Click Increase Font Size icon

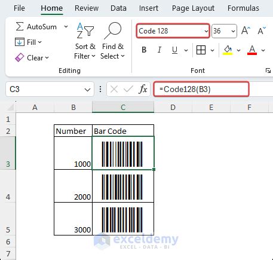pos(246,31)
